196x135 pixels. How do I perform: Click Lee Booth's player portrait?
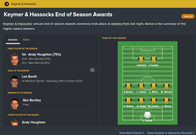(14, 81)
